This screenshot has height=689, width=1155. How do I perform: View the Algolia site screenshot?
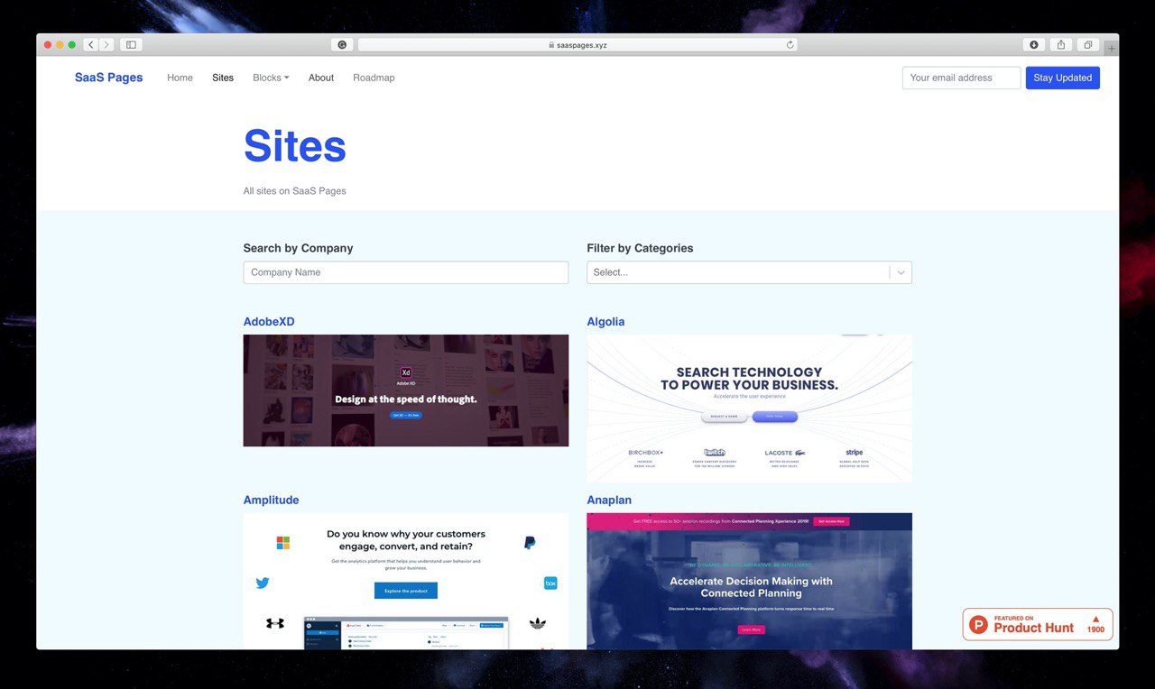click(749, 409)
